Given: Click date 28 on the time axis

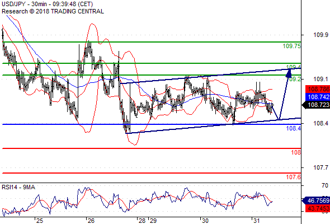Looking at the screenshot, I should click(142, 221).
